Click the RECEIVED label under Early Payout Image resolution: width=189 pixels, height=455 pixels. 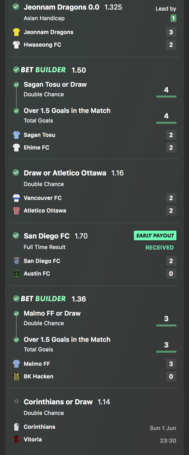pyautogui.click(x=160, y=248)
